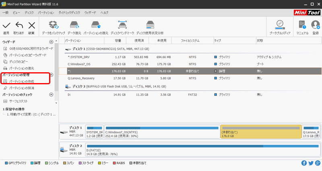Select the SYSTEM_DRV partition row
The image size is (322, 171).
[190, 57]
